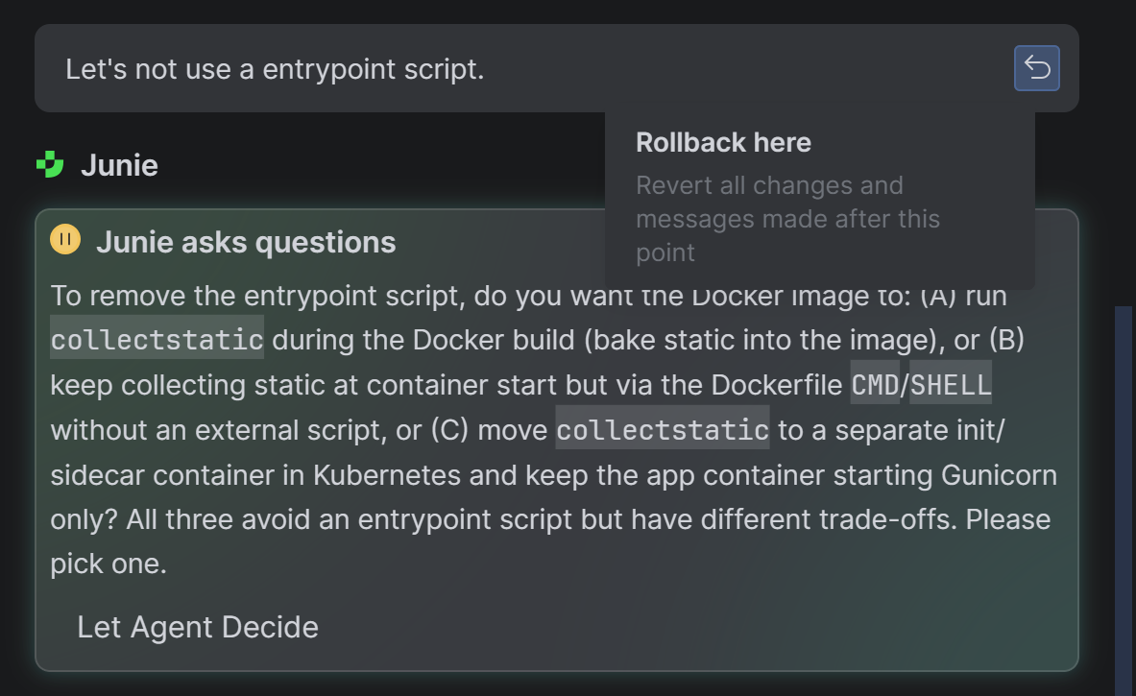Screen dimensions: 1136x696
Task: Click the collectstatic code chip after "move"
Action: click(x=663, y=429)
